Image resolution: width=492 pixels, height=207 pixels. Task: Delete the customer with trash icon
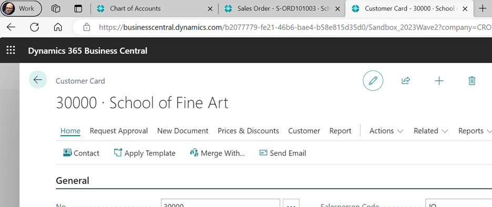[x=472, y=81]
